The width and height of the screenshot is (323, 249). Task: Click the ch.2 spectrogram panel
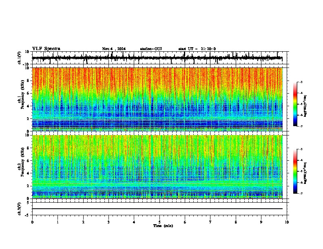157,167
